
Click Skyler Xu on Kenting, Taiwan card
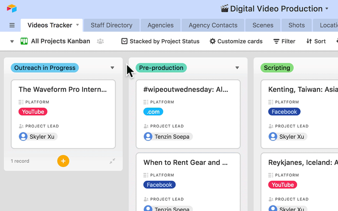click(288, 137)
